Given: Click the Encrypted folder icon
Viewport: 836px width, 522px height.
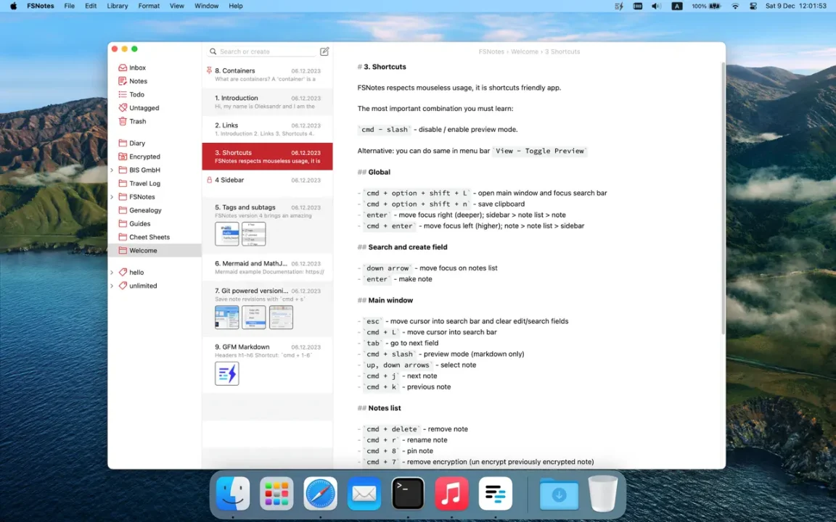Looking at the screenshot, I should click(123, 157).
